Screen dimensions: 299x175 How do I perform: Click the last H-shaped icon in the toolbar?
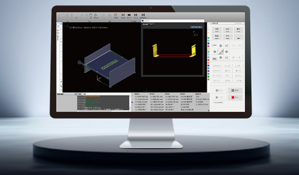click(143, 15)
